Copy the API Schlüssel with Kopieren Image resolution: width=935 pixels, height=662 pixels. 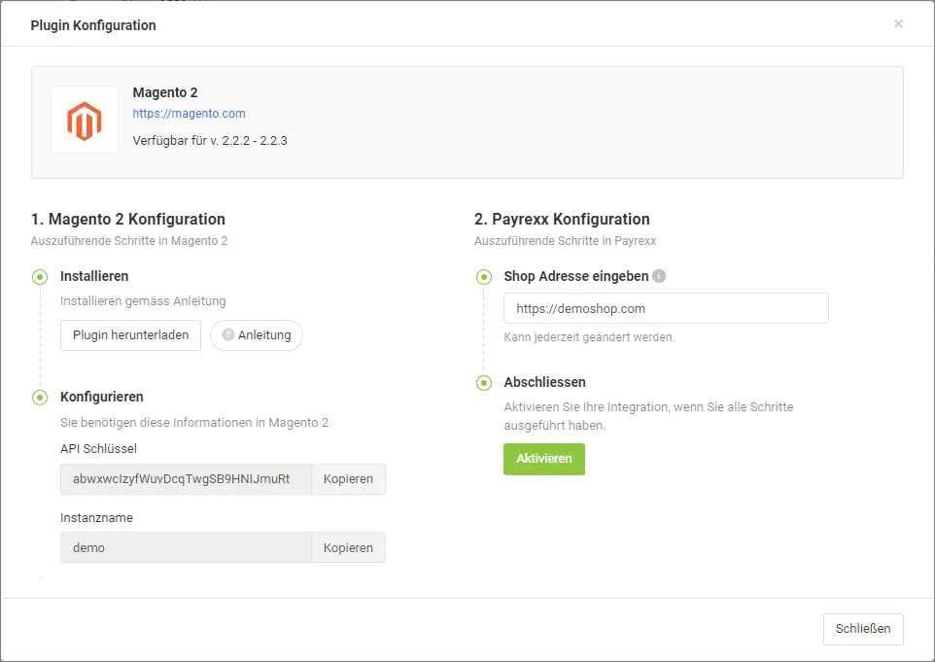pos(348,479)
